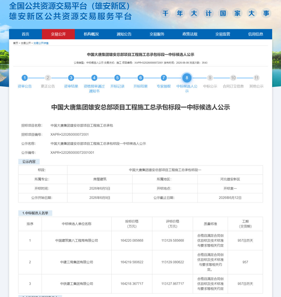Open the 机构概况 navigation tab
281x297 pixels.
pos(91,34)
